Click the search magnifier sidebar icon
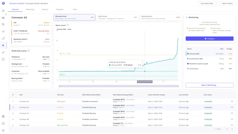The image size is (238, 134). pos(3,24)
